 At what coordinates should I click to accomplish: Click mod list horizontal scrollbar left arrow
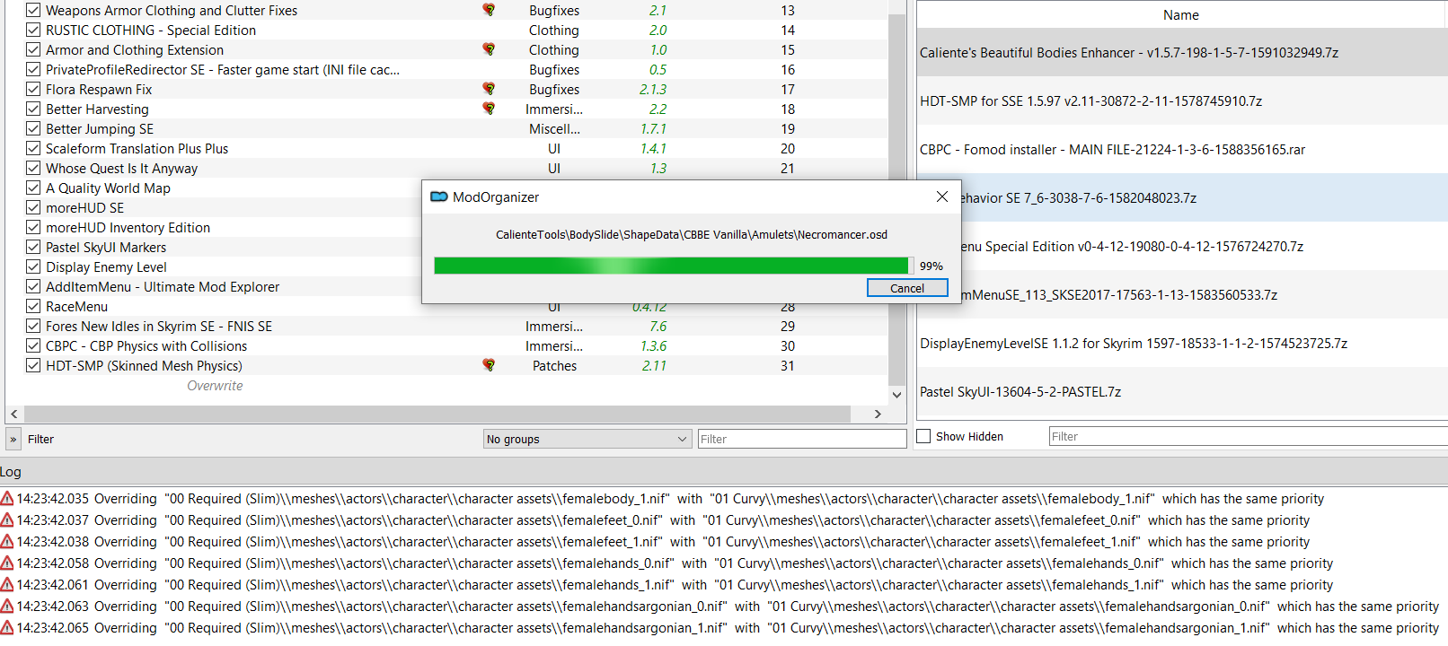[x=13, y=414]
